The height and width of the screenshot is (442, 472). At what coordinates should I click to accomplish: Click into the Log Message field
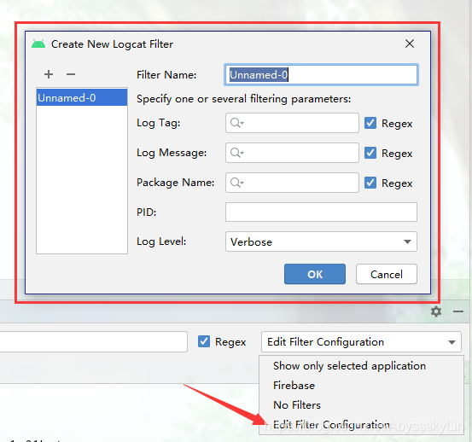pos(292,153)
